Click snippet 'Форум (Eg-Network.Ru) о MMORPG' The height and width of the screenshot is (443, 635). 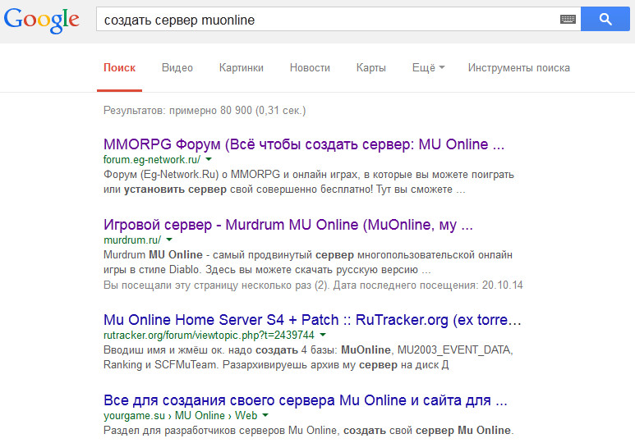[x=309, y=182]
